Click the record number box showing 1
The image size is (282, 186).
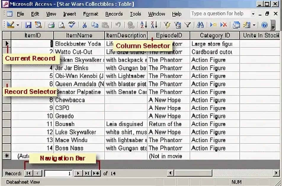(59, 173)
